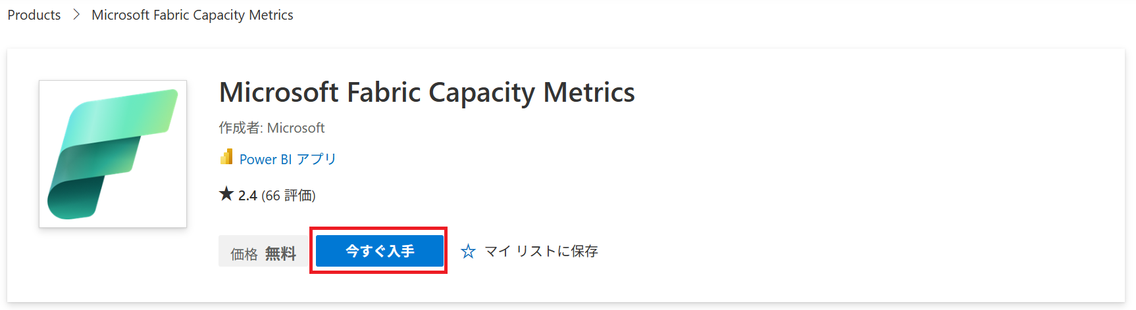Click the filled black rating star
The image size is (1136, 310).
(x=226, y=194)
